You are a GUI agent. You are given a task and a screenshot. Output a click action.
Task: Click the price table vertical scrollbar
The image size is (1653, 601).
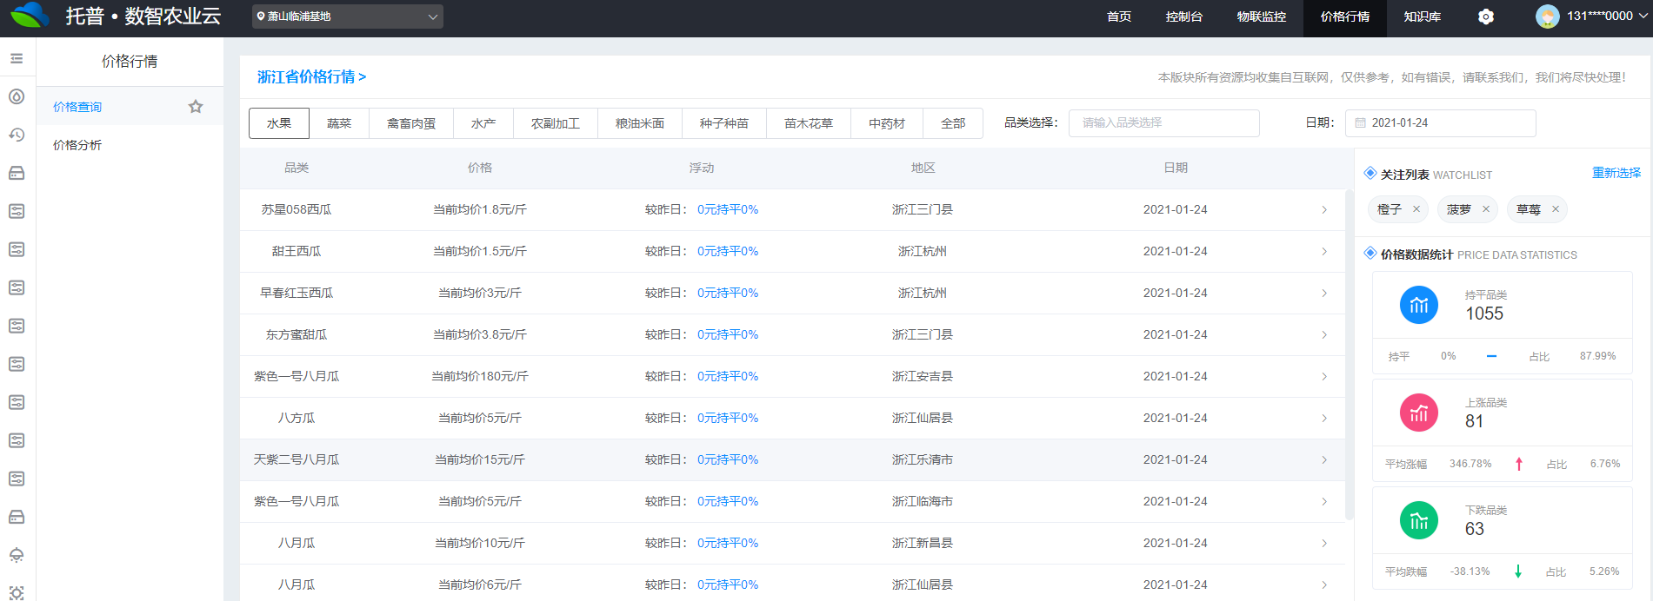(1349, 354)
